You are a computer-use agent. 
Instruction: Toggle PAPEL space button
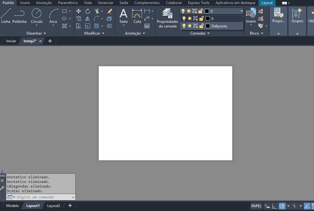click(256, 206)
